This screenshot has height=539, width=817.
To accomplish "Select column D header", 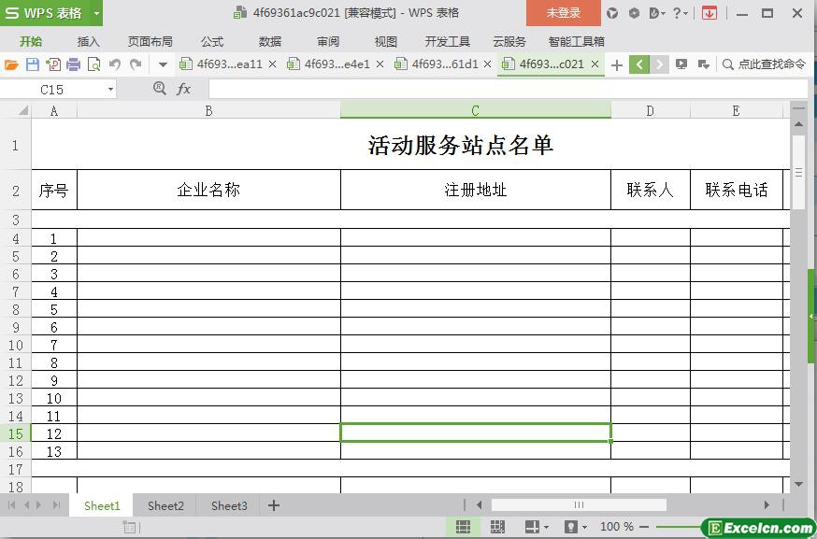I will tap(651, 110).
